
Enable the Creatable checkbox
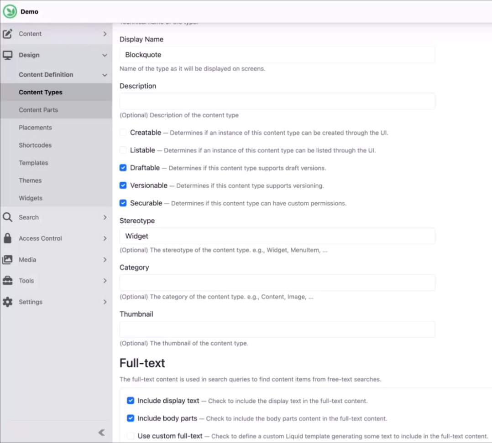123,133
